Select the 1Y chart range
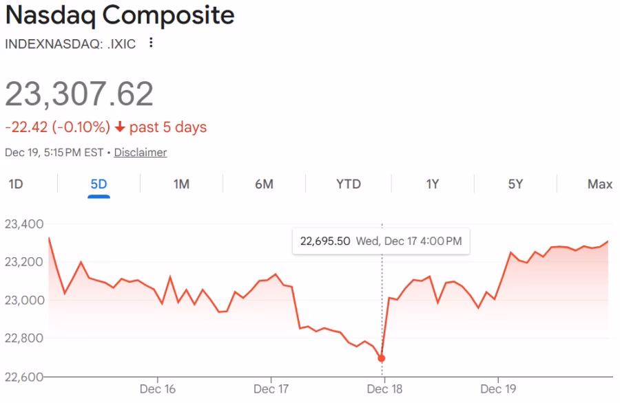 pyautogui.click(x=431, y=184)
